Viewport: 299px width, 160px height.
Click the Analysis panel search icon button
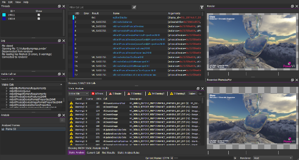(62, 120)
